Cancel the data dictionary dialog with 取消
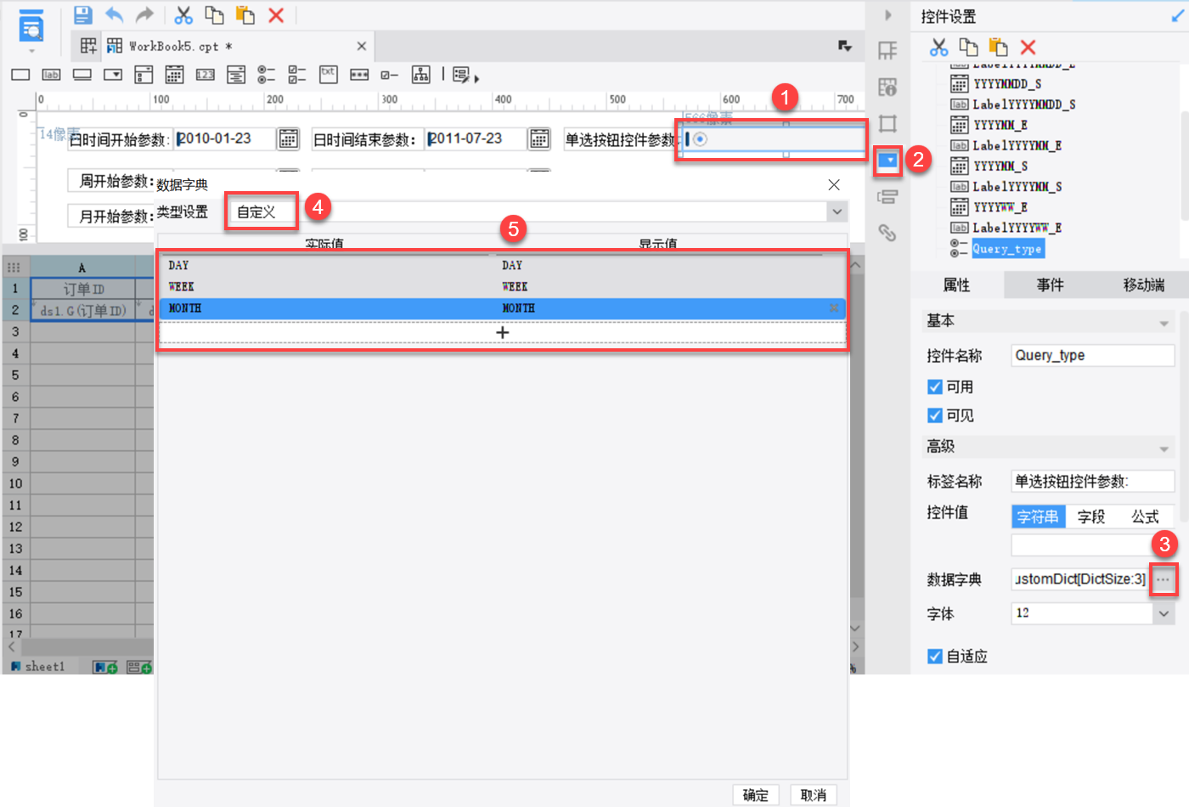 click(813, 795)
